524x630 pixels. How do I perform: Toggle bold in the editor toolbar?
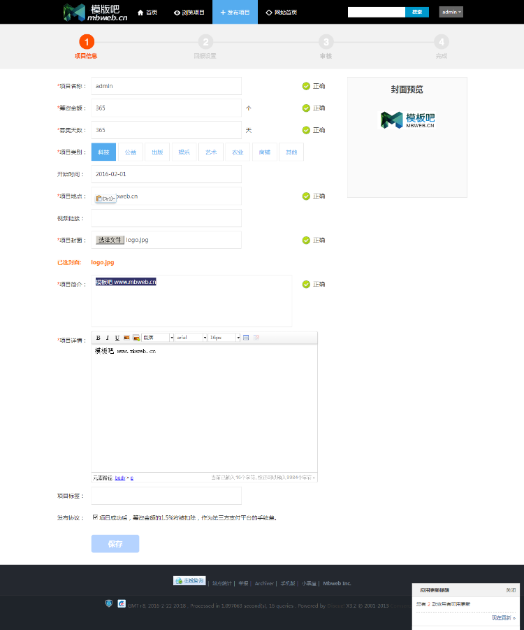click(98, 338)
